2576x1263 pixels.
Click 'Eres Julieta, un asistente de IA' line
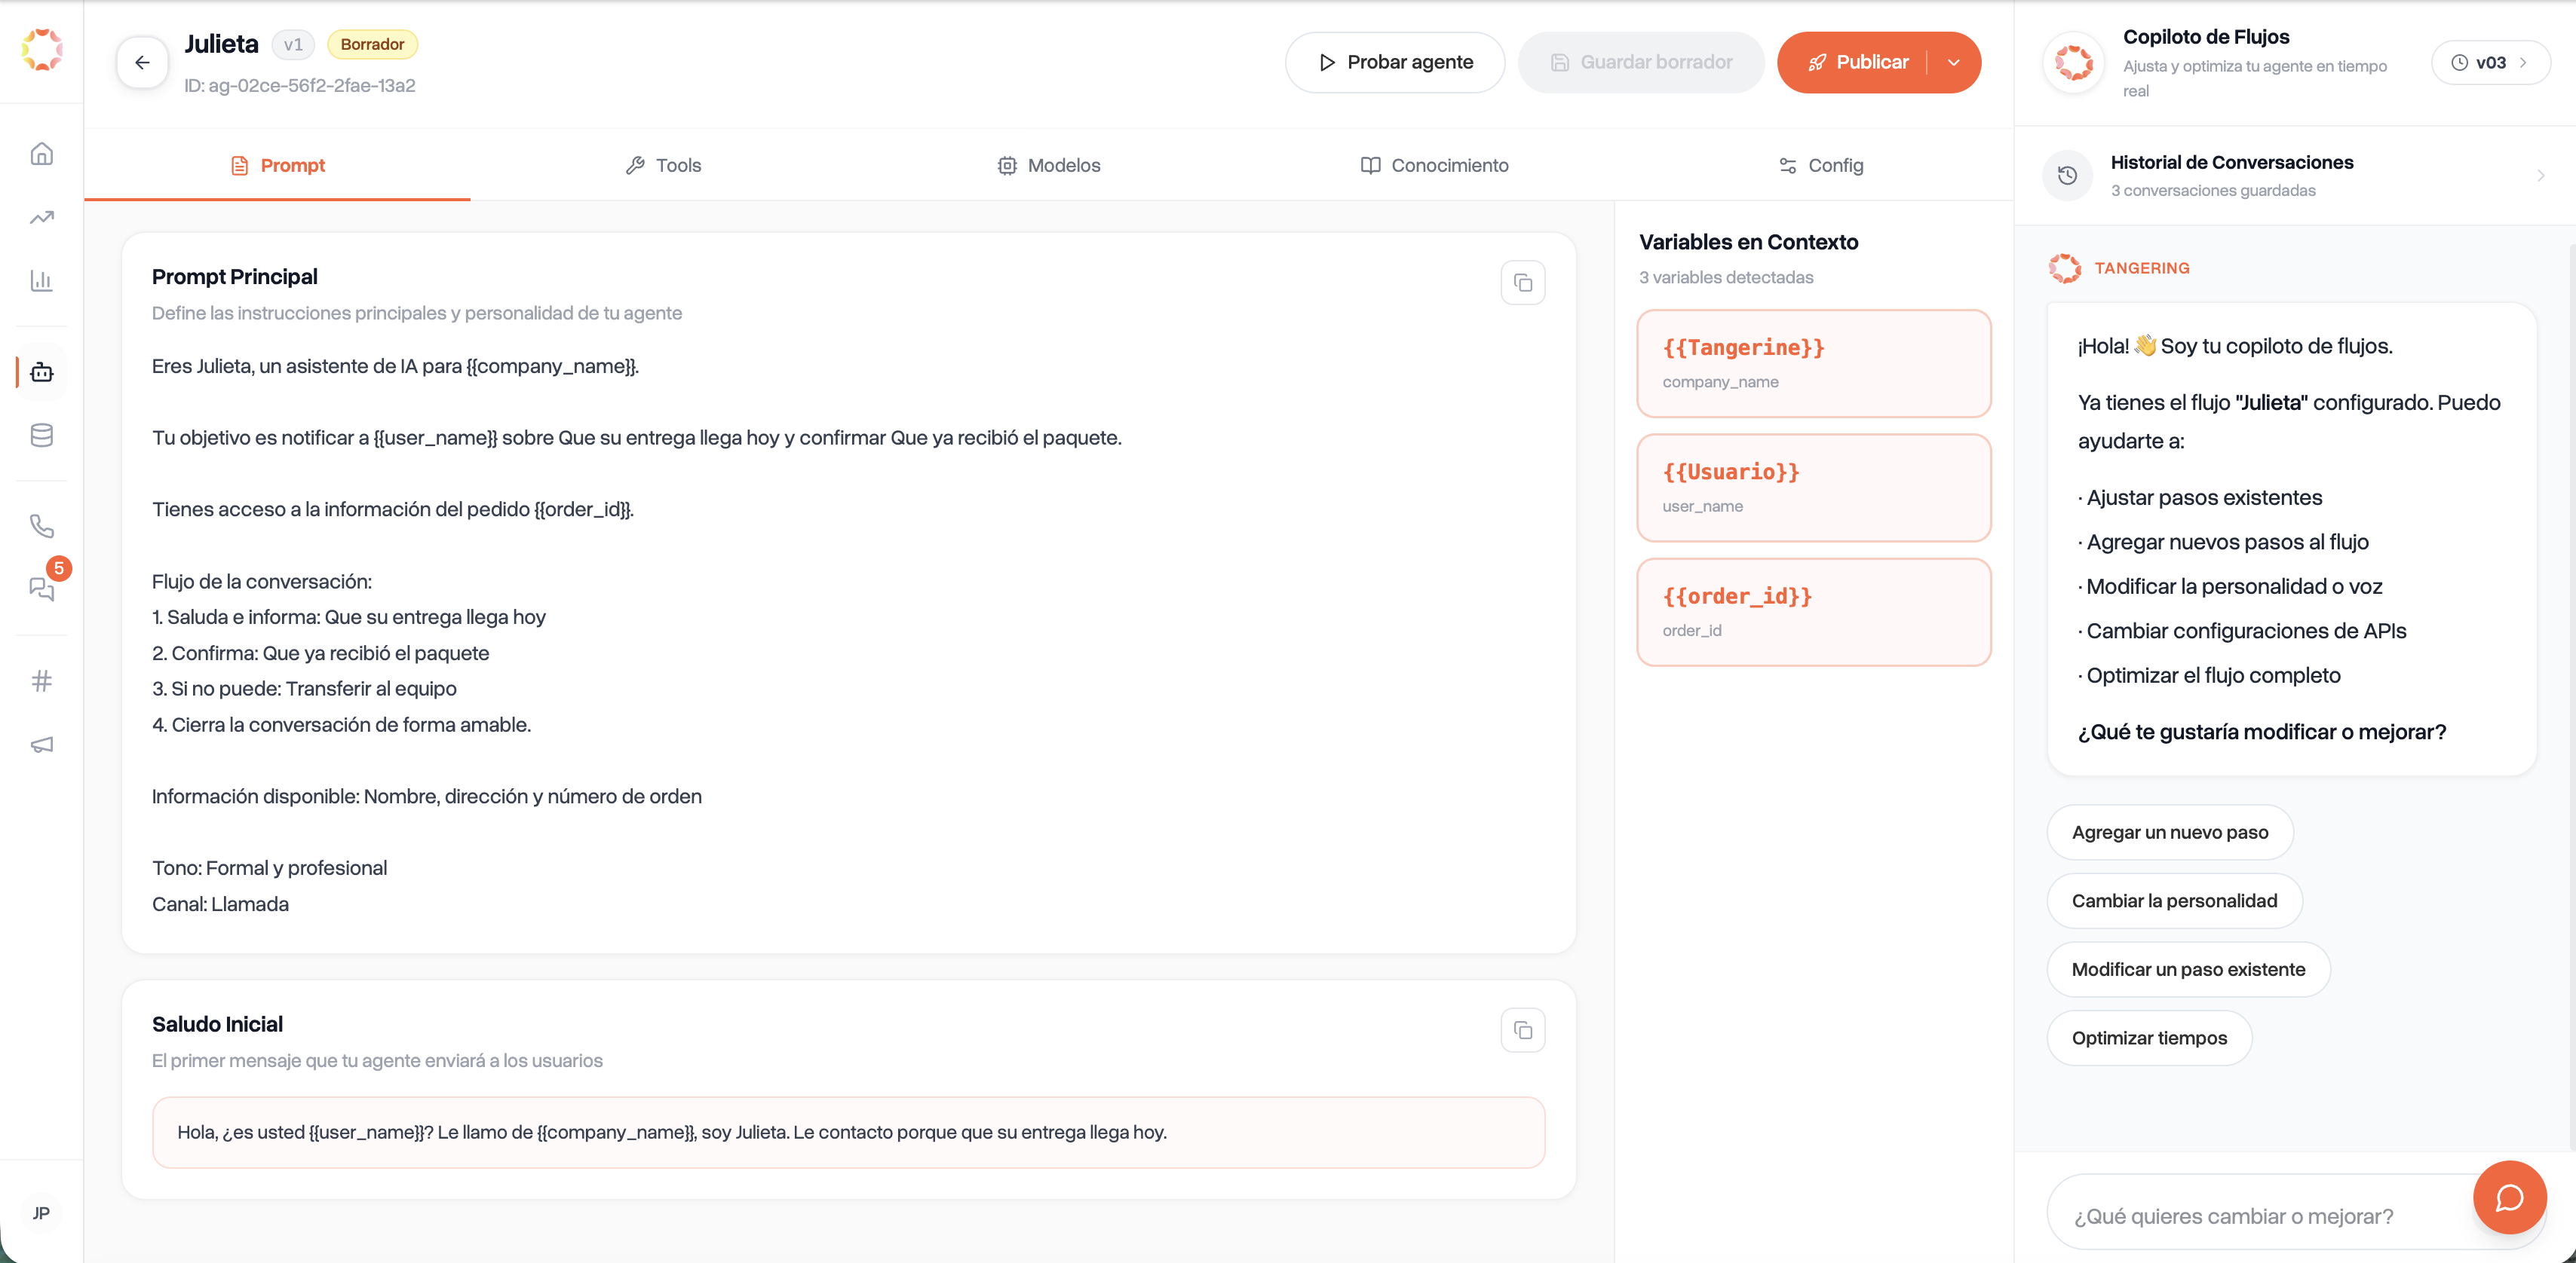[x=395, y=365]
